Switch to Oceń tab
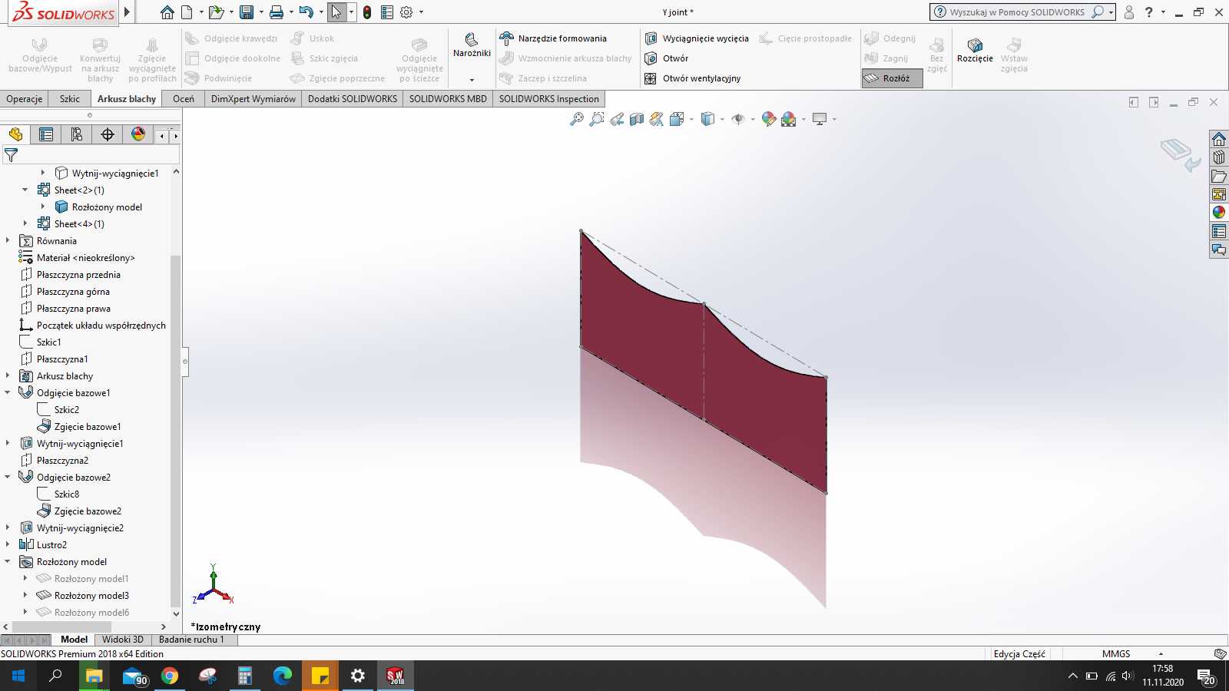 coord(184,99)
